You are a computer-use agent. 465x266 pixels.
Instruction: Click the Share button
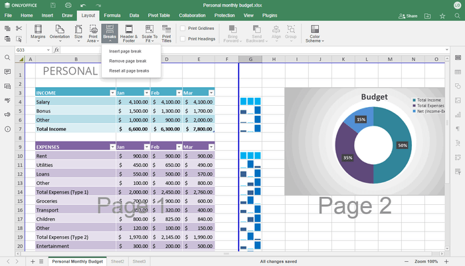(412, 15)
